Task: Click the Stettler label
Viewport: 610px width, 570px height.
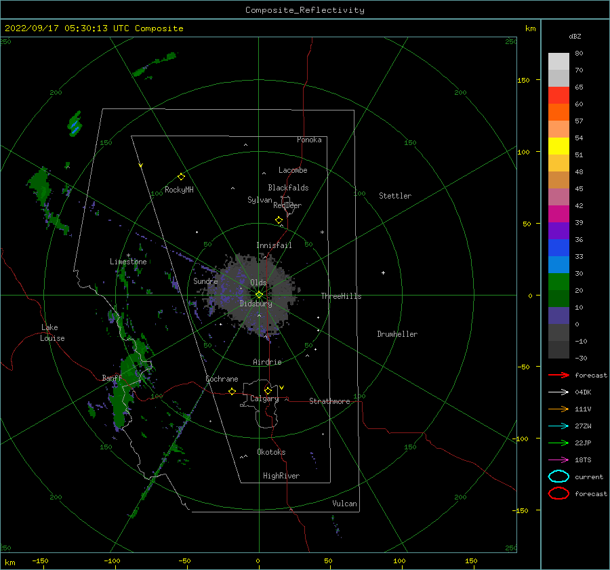Action: tap(395, 196)
